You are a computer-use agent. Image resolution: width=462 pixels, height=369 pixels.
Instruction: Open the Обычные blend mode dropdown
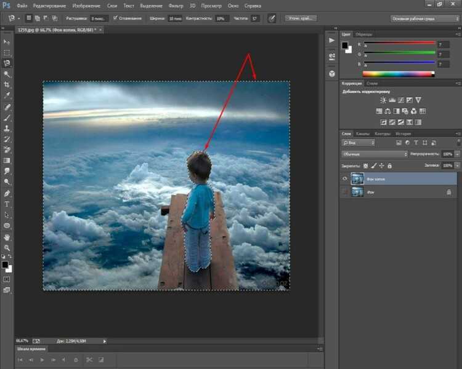click(x=375, y=154)
